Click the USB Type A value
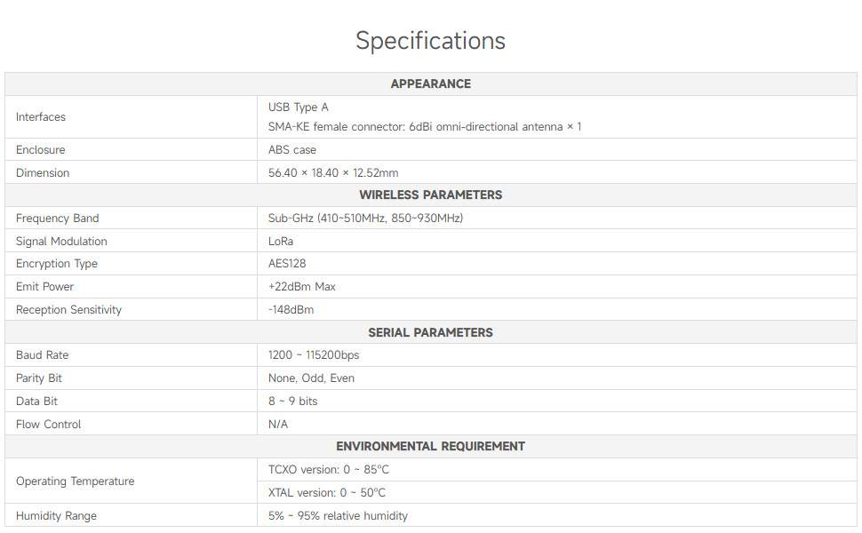This screenshot has width=862, height=533. click(299, 107)
